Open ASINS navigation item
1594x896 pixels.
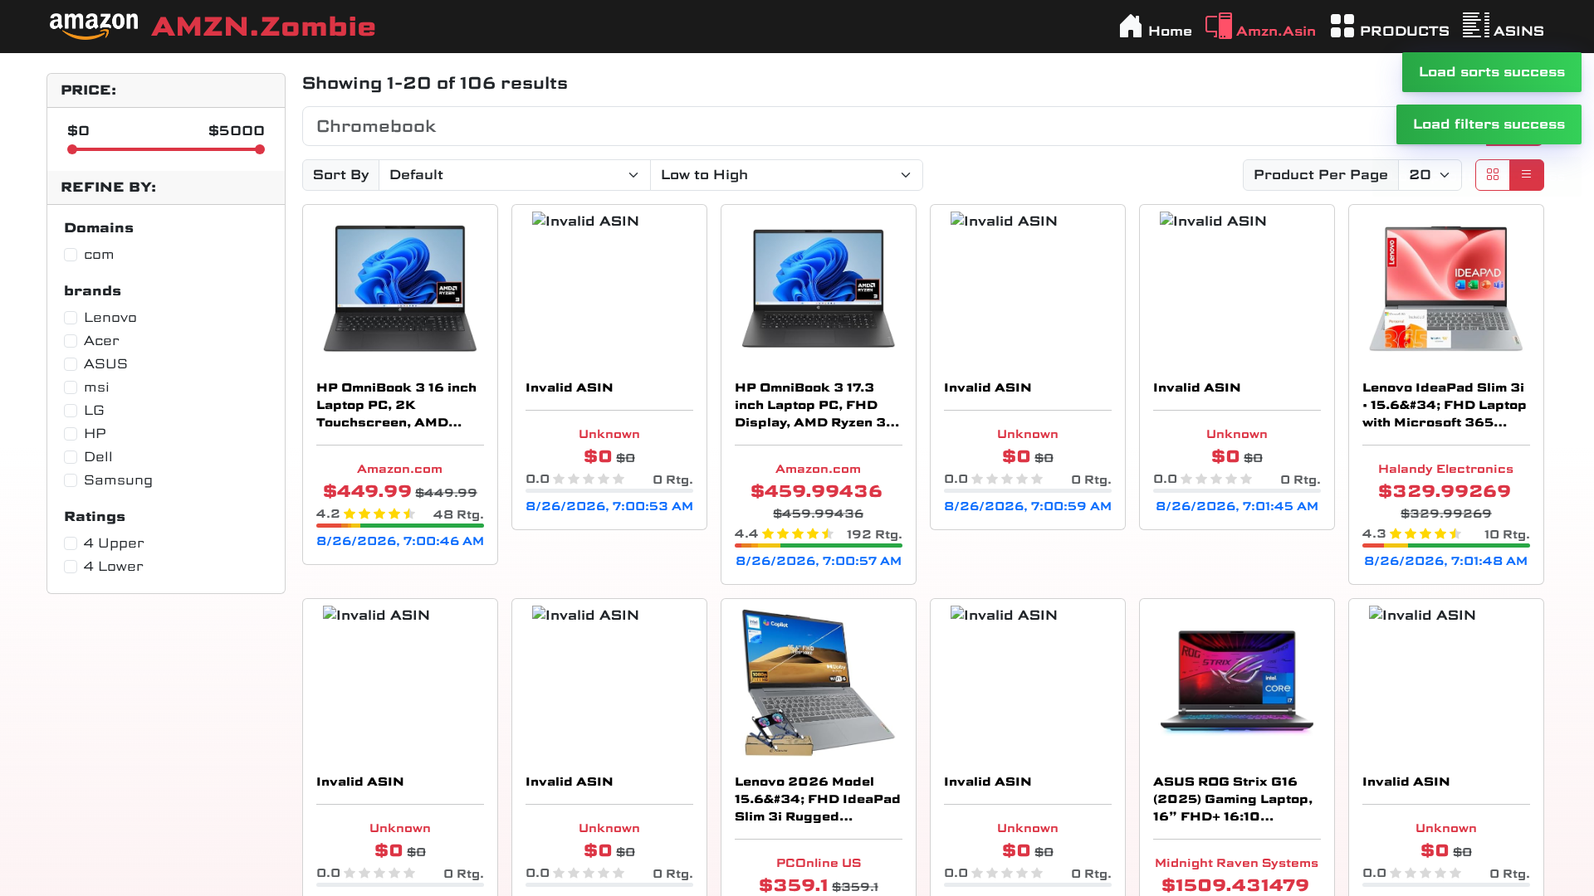click(x=1518, y=31)
